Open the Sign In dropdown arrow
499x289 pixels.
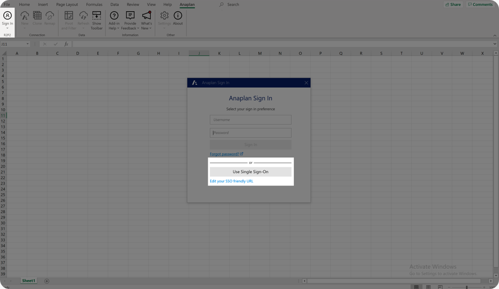point(7,28)
